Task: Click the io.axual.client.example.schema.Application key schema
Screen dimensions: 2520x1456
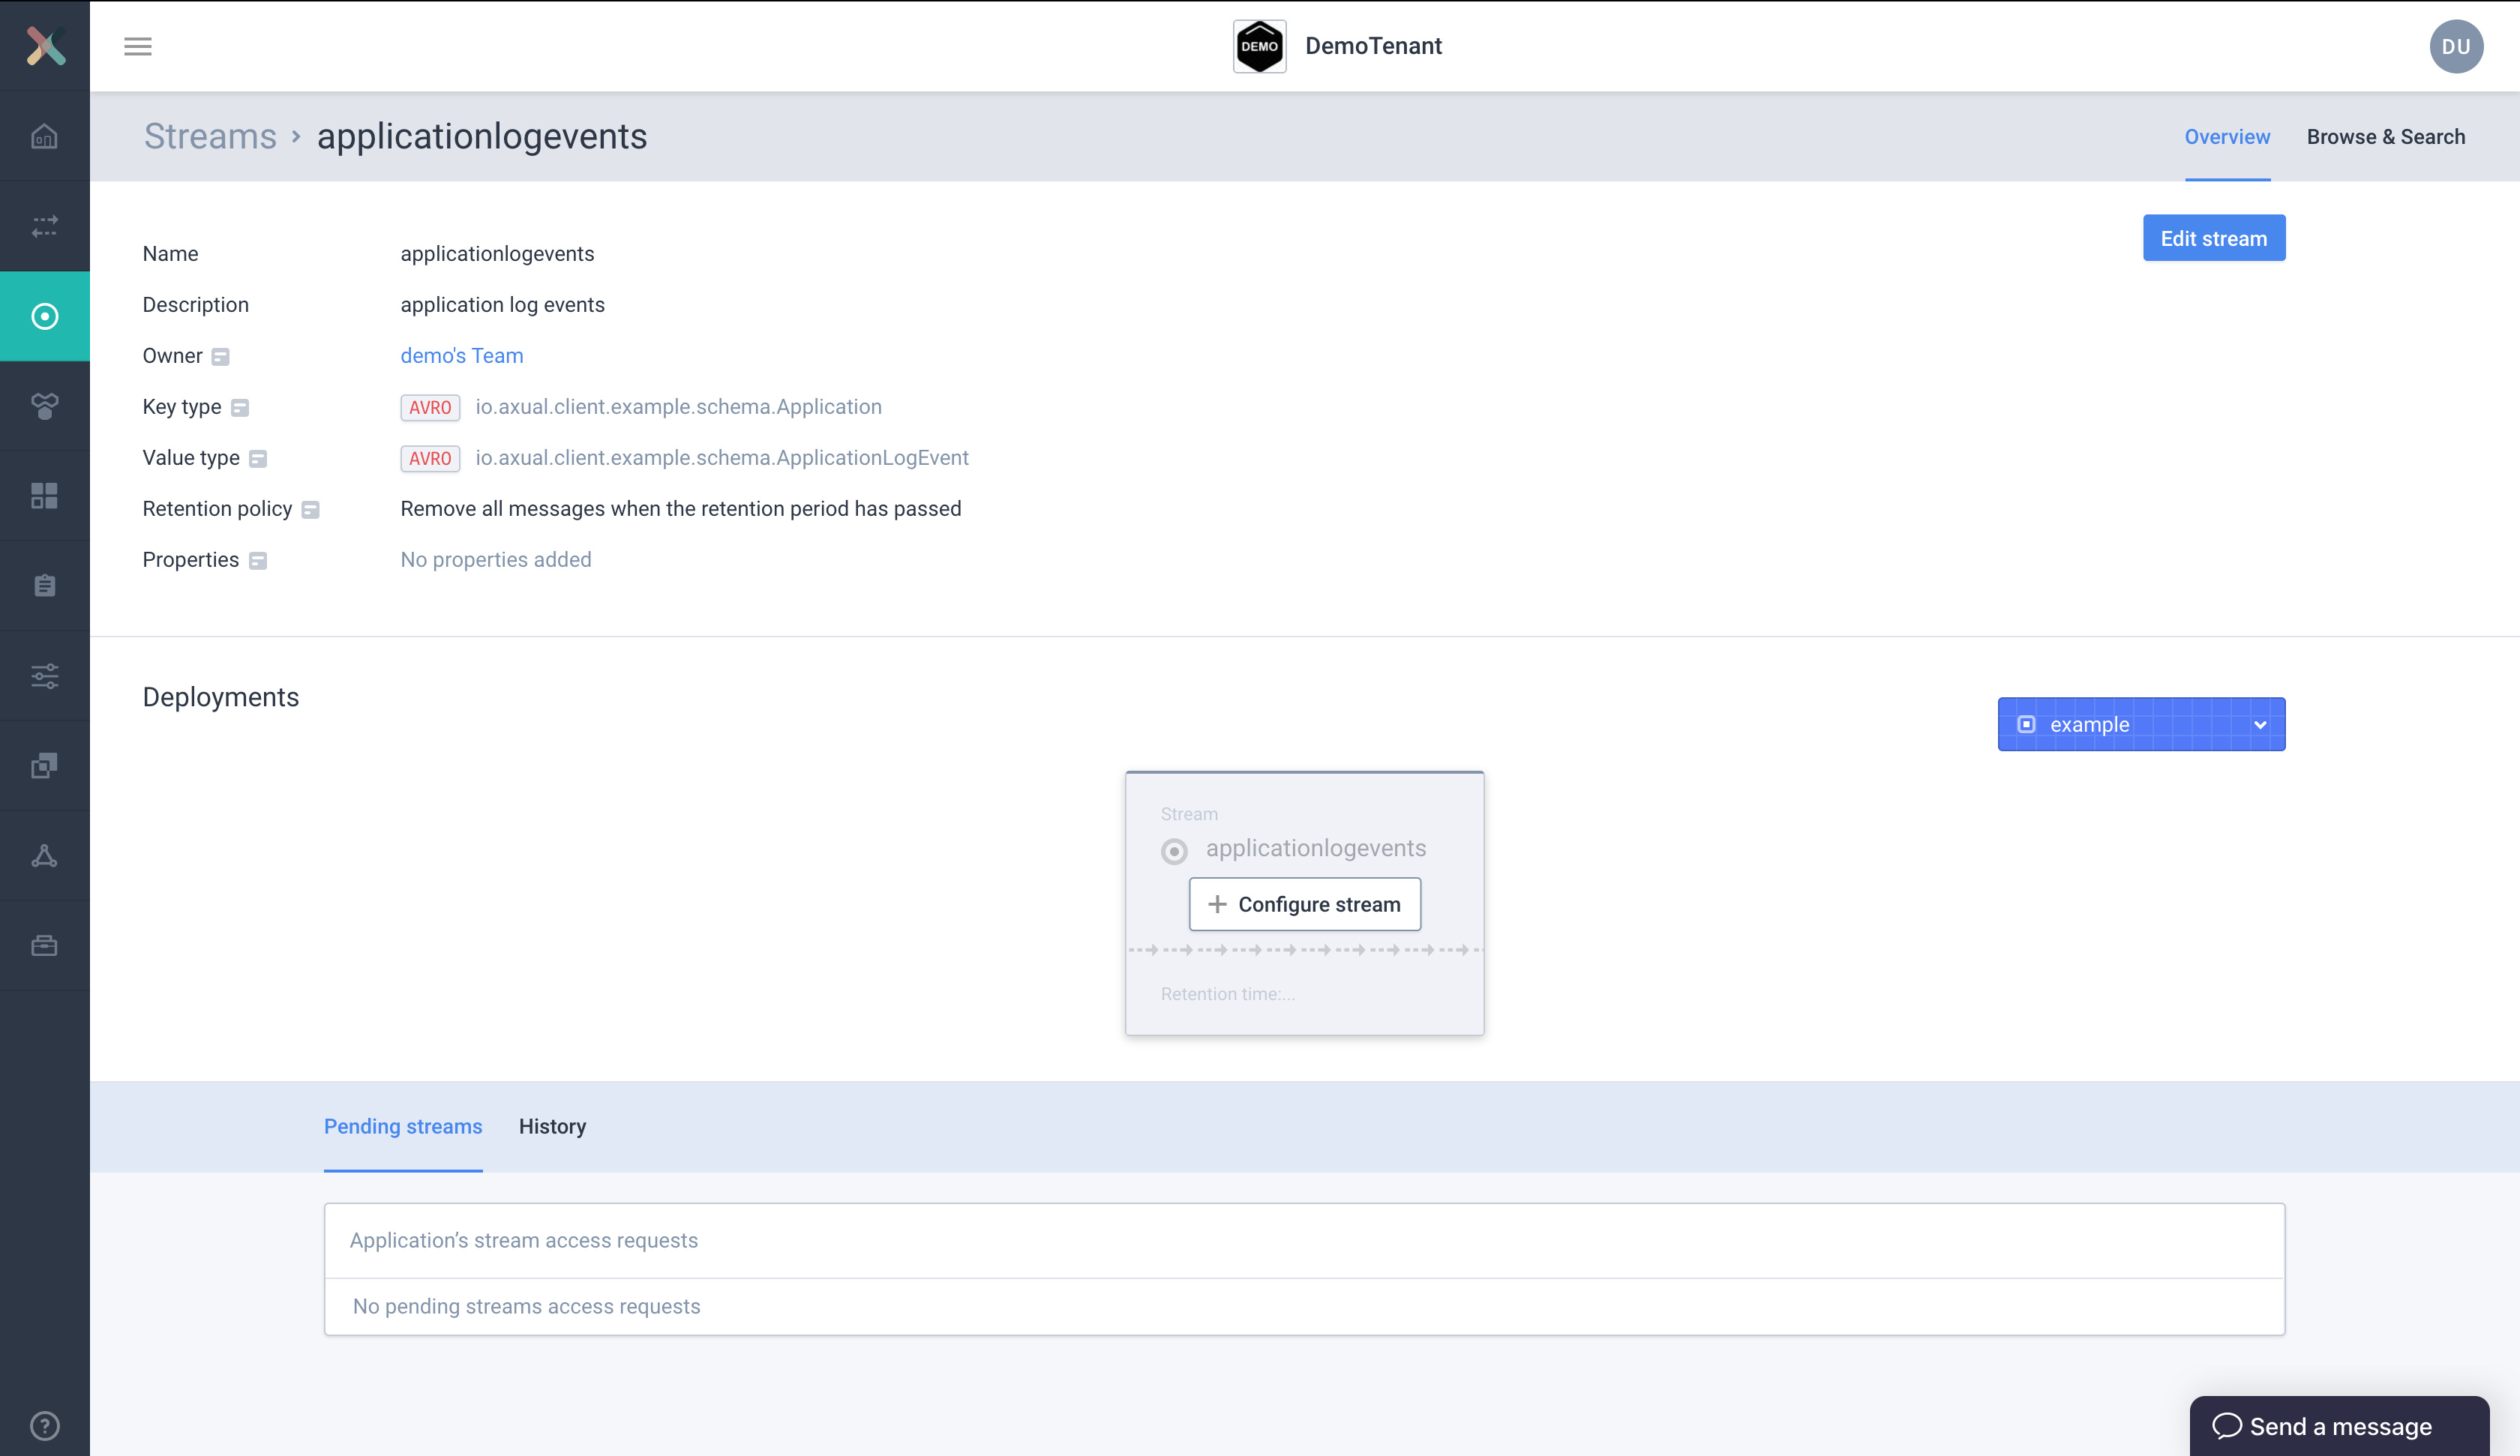Action: pos(678,407)
